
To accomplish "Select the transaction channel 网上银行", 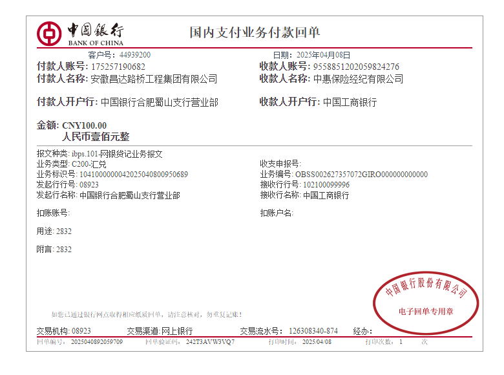I will (x=176, y=331).
